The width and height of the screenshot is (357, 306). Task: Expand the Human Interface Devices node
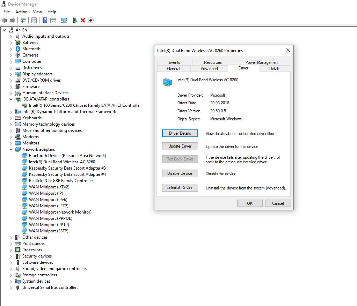(11, 93)
